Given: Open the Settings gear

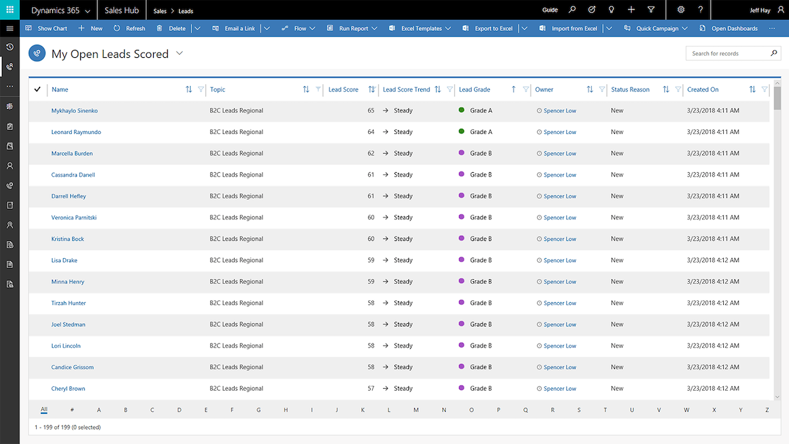Looking at the screenshot, I should 680,9.
